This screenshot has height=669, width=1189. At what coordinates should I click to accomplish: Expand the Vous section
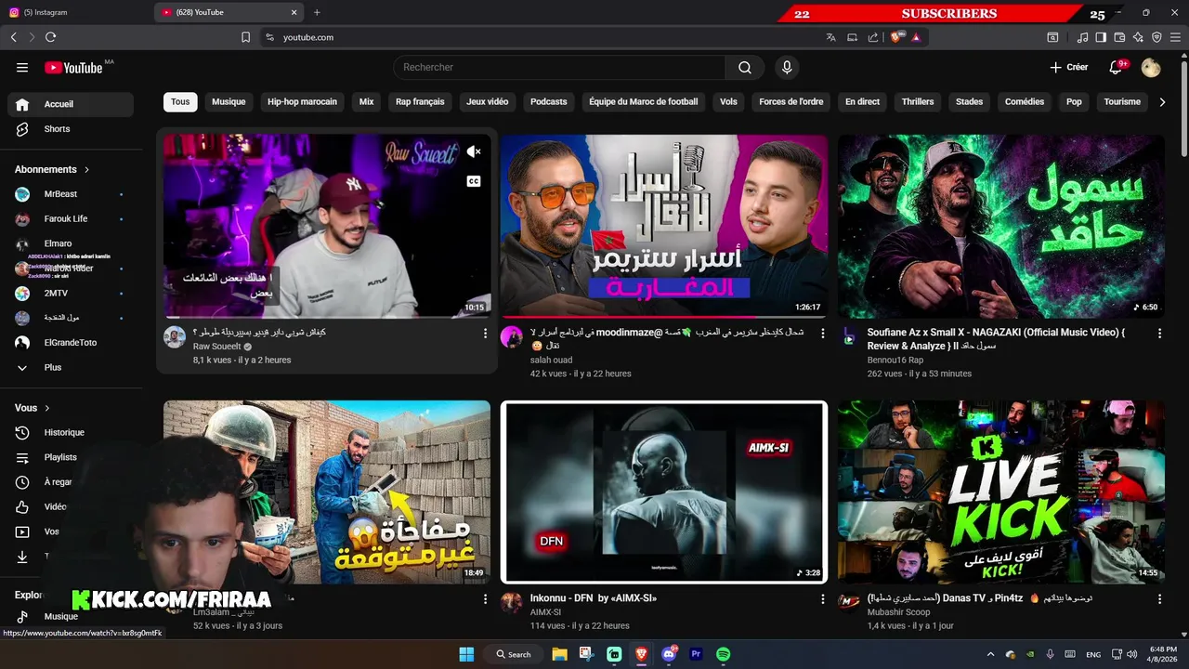tap(33, 408)
